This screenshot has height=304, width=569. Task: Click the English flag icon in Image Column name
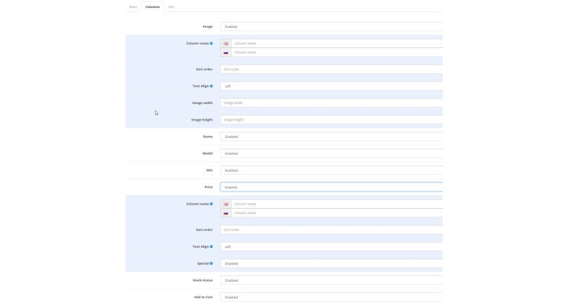click(226, 43)
